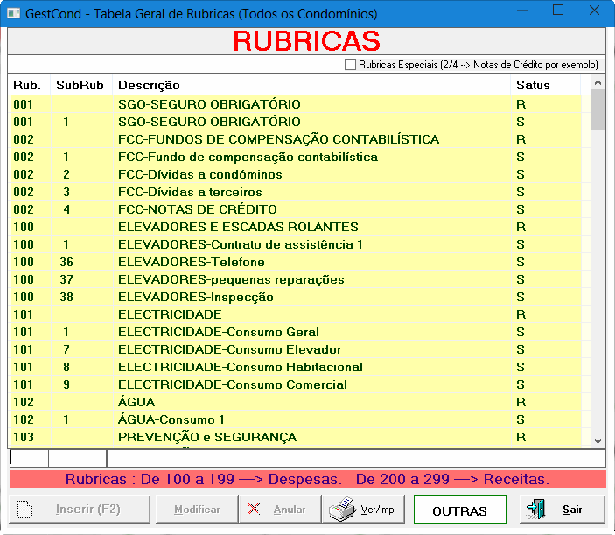Click the Descrição column header
The width and height of the screenshot is (615, 535).
149,85
